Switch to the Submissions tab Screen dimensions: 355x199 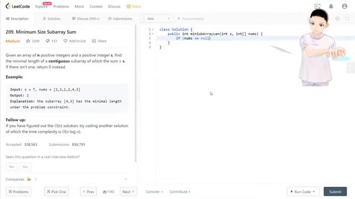coord(120,18)
